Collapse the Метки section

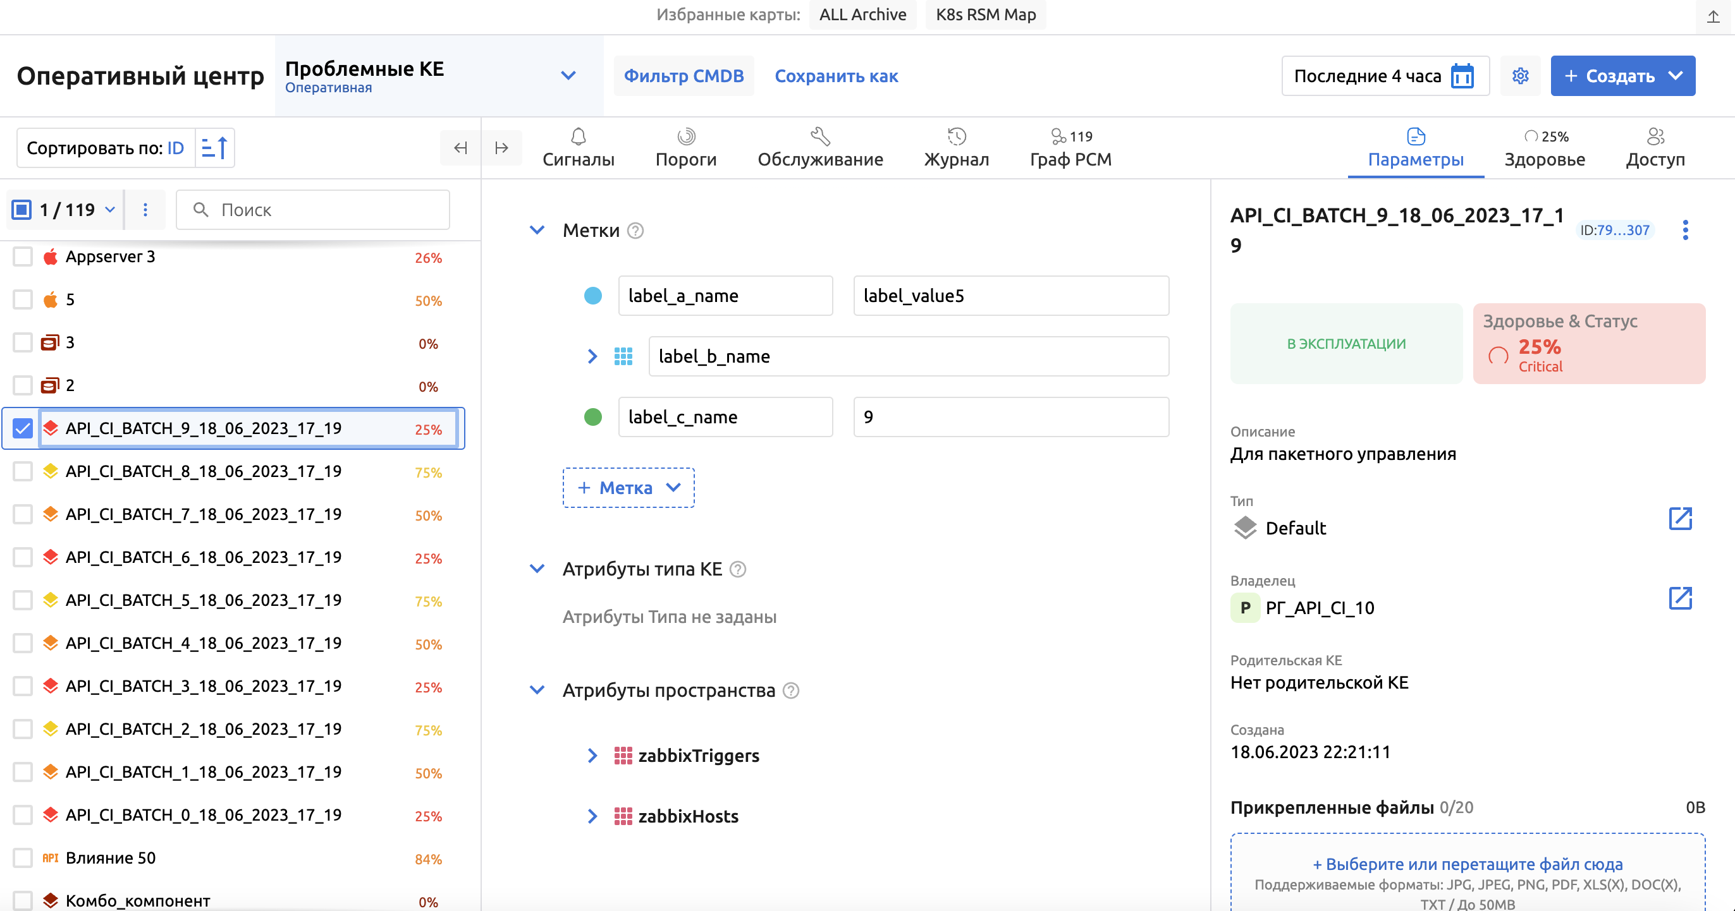[537, 230]
